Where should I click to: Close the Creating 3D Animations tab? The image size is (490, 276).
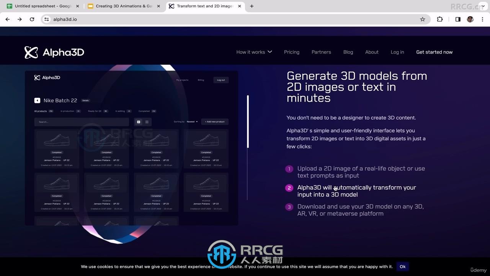click(x=158, y=6)
